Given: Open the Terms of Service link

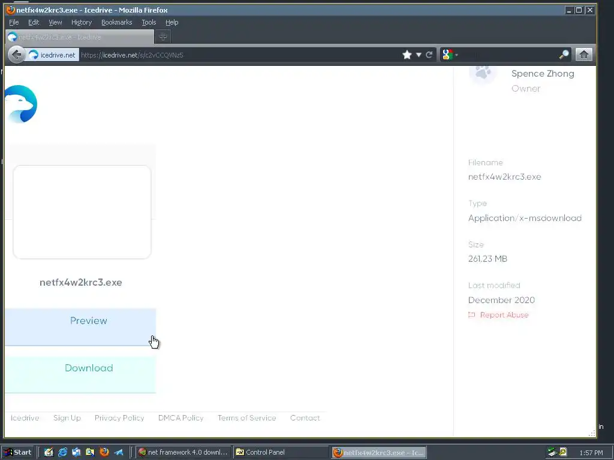Looking at the screenshot, I should pos(246,417).
